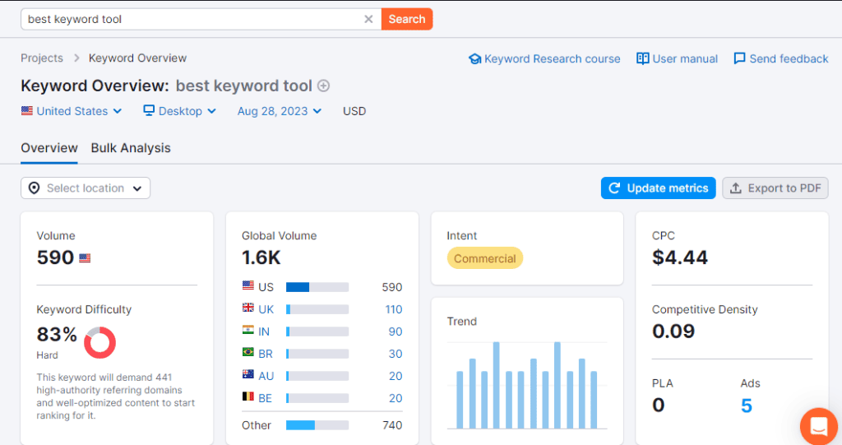Open the Projects breadcrumb link
The width and height of the screenshot is (842, 445).
42,58
